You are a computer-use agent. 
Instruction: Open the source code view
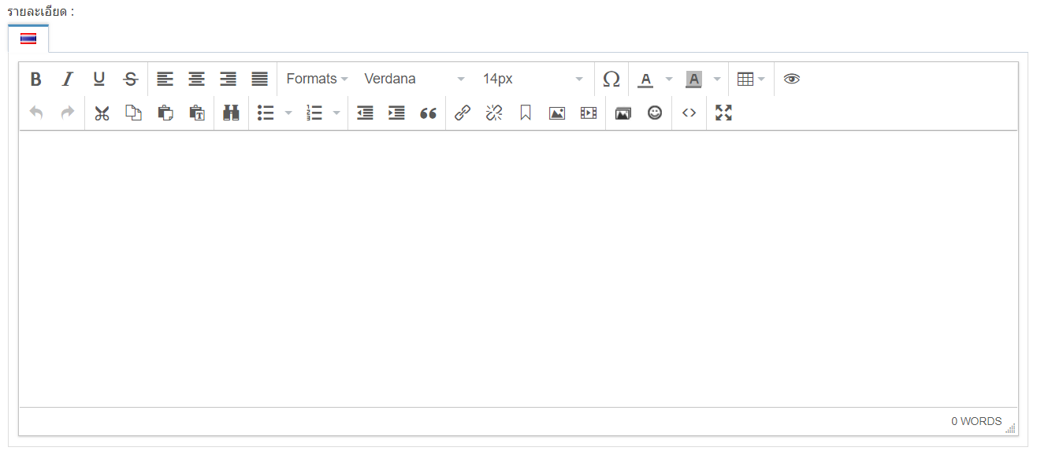point(689,113)
